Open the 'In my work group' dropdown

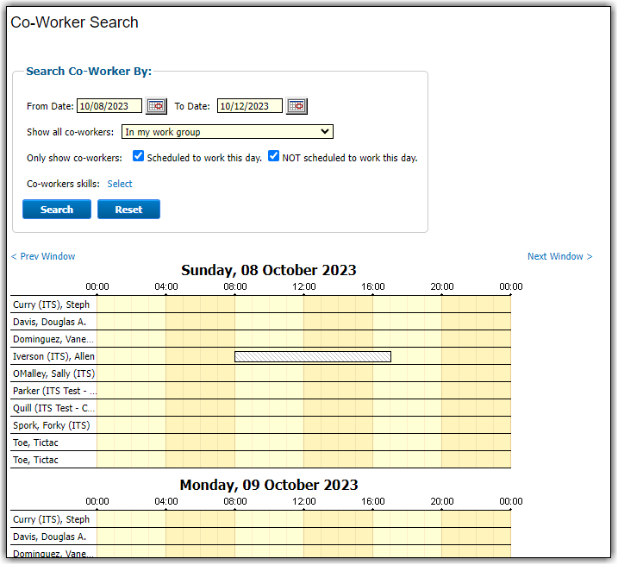click(x=228, y=132)
